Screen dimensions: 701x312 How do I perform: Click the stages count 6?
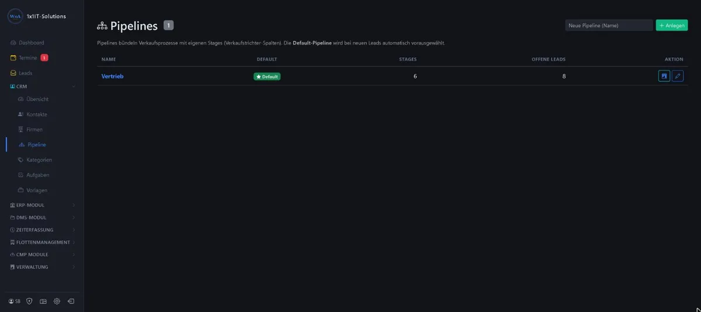tap(415, 76)
